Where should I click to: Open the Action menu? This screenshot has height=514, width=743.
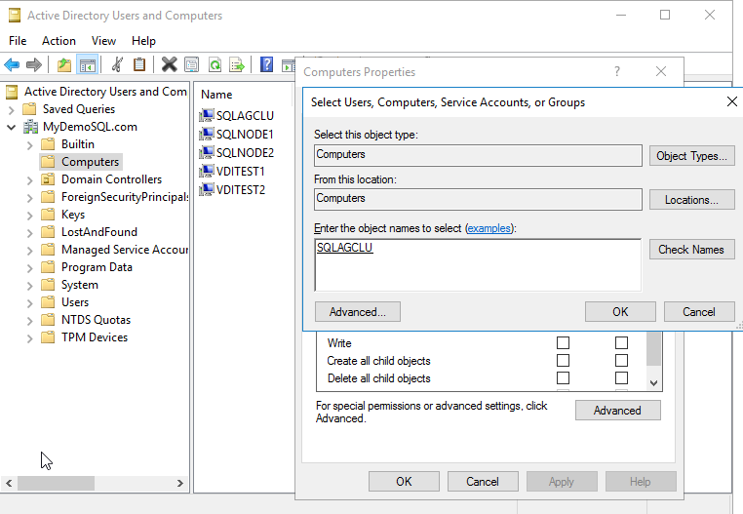point(59,41)
